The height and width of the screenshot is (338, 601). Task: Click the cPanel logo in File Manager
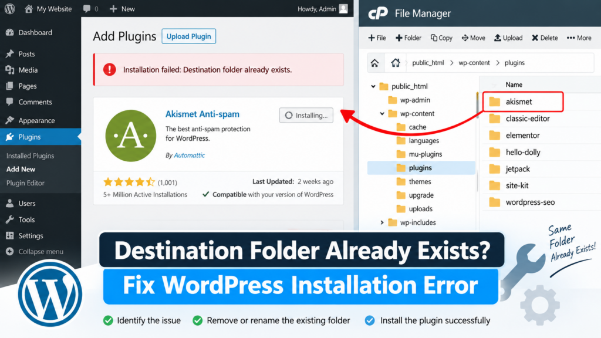378,13
